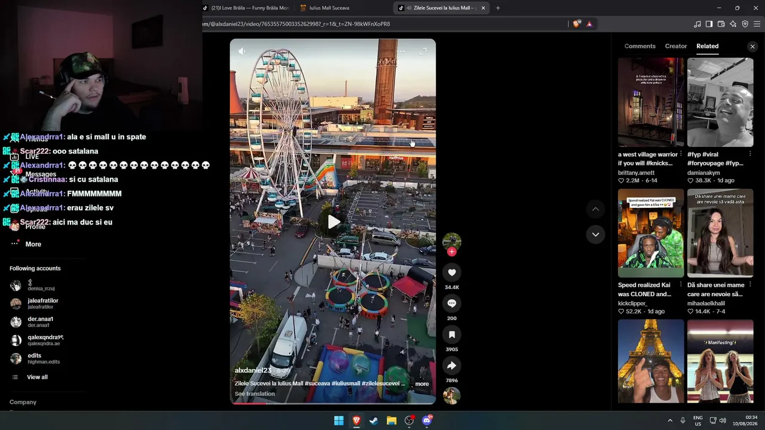Open the browser hamburger main menu
765x430 pixels.
pyautogui.click(x=757, y=24)
